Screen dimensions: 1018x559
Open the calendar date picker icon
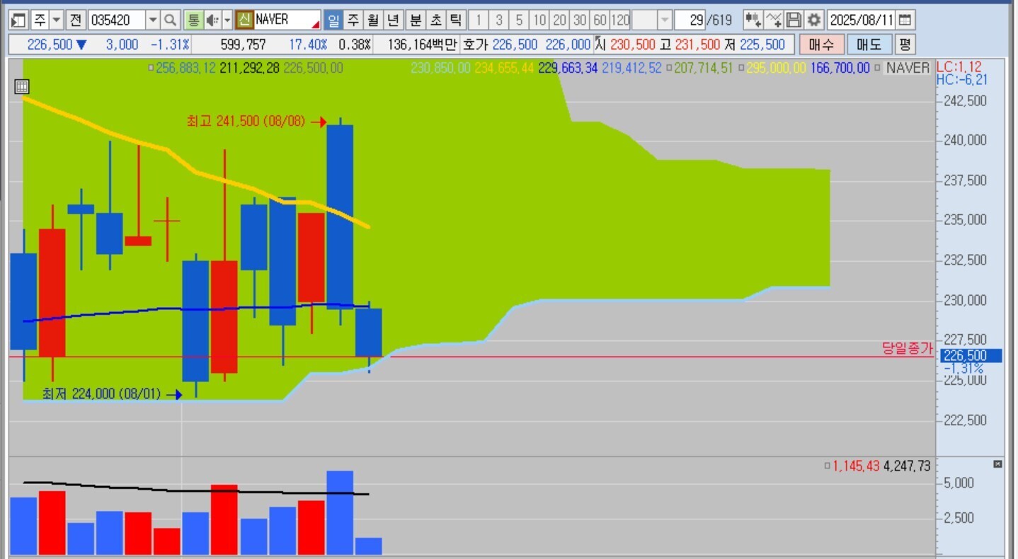pos(905,20)
